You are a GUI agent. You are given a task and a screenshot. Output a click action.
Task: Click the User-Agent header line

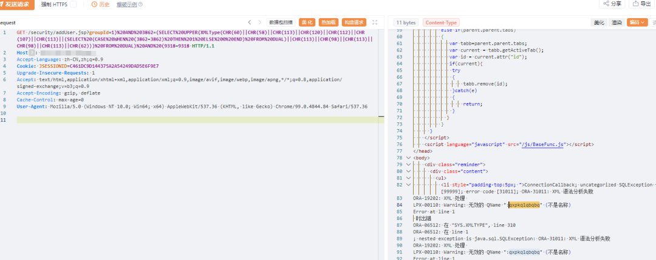[192, 107]
